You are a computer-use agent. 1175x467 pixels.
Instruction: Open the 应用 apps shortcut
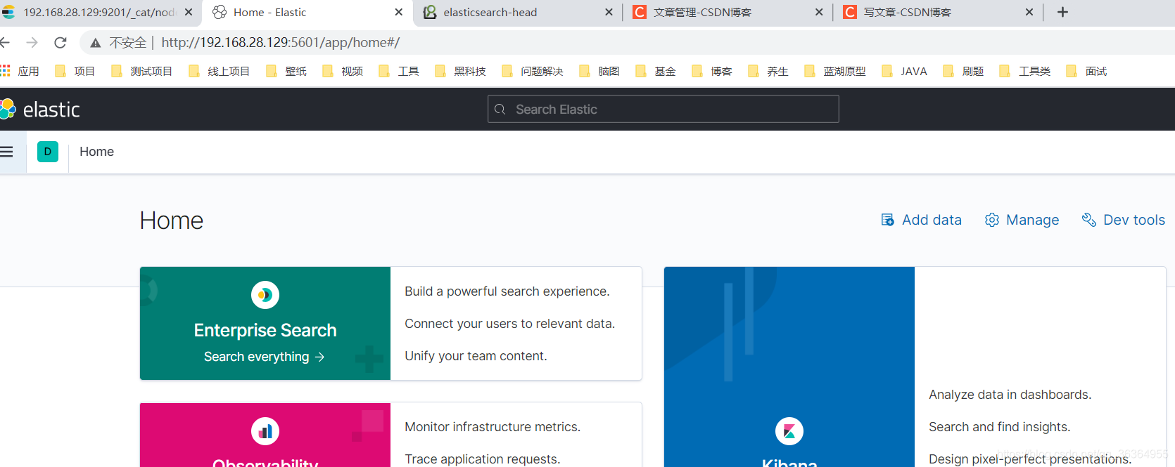click(x=20, y=71)
